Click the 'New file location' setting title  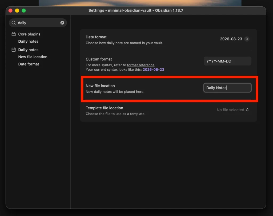(x=100, y=86)
